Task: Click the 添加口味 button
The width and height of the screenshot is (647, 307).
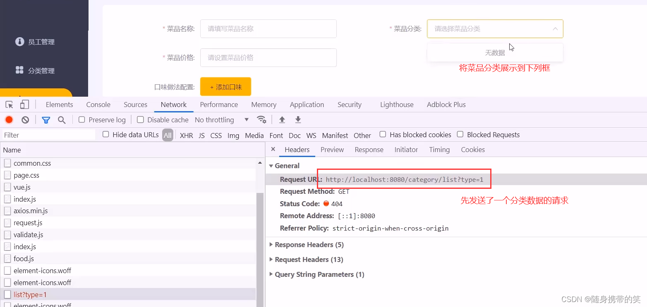Action: (225, 87)
